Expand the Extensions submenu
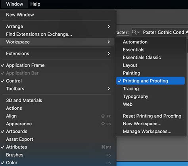Screen dimensions: 188x166 click(58, 53)
